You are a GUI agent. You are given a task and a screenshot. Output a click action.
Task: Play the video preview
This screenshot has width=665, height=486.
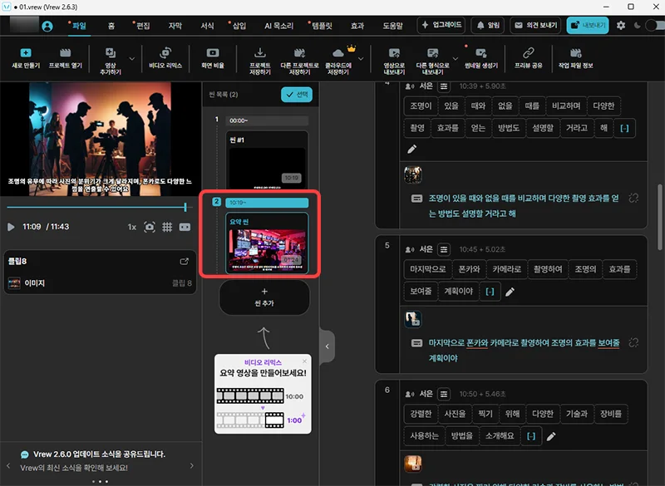(11, 227)
